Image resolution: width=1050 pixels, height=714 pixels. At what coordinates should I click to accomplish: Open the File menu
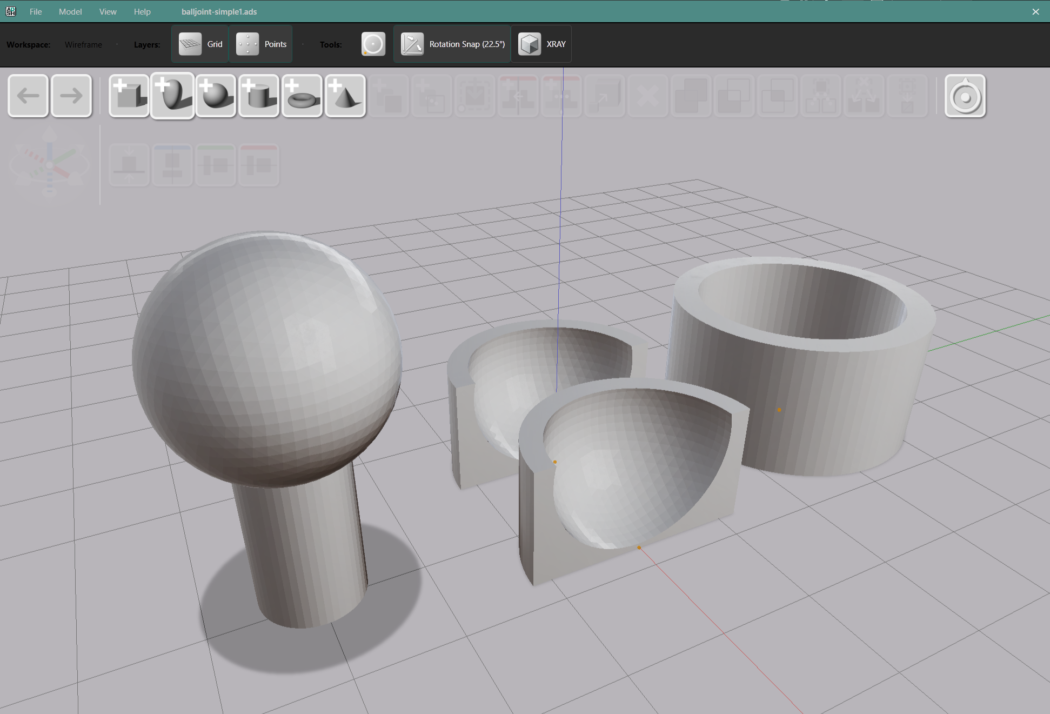click(x=36, y=11)
